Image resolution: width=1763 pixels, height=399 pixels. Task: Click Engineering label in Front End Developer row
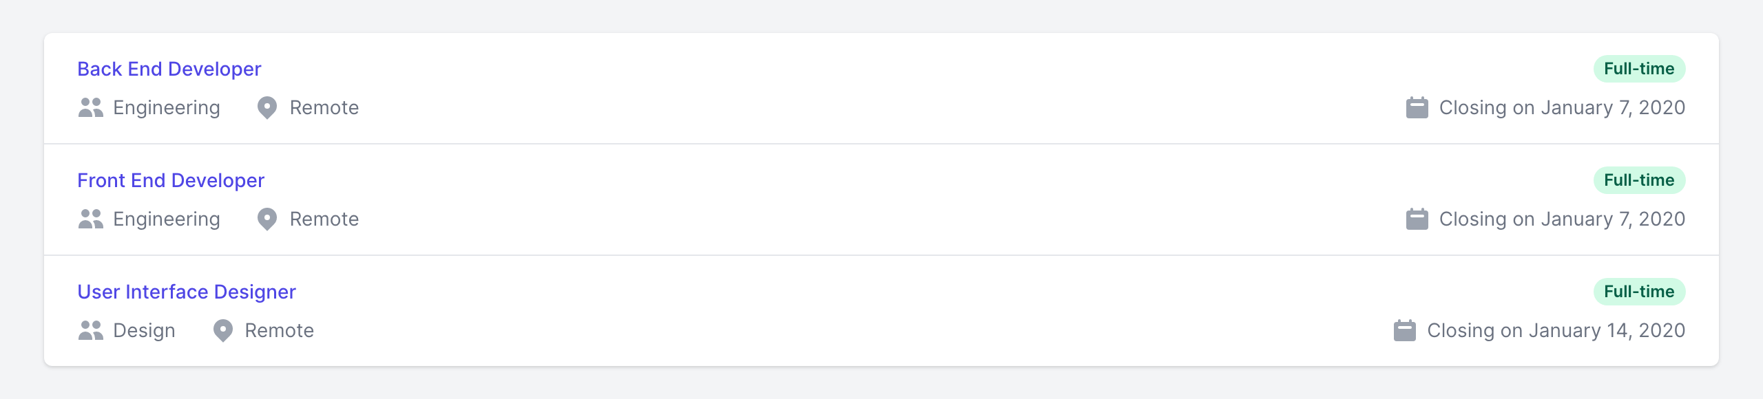click(x=167, y=219)
